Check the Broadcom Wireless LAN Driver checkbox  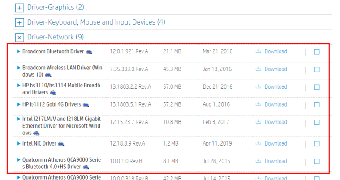coord(317,69)
